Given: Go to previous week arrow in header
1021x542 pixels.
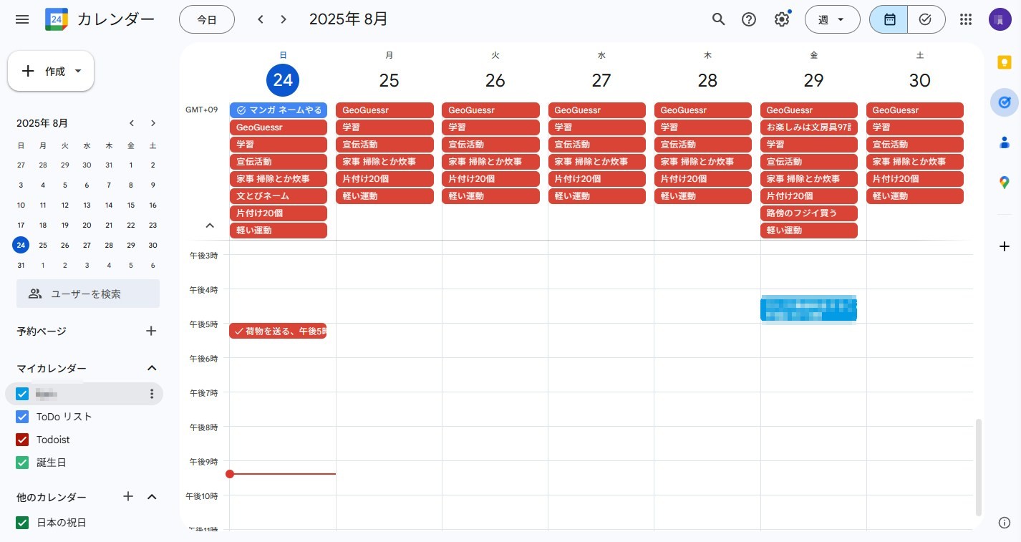Looking at the screenshot, I should pyautogui.click(x=260, y=19).
